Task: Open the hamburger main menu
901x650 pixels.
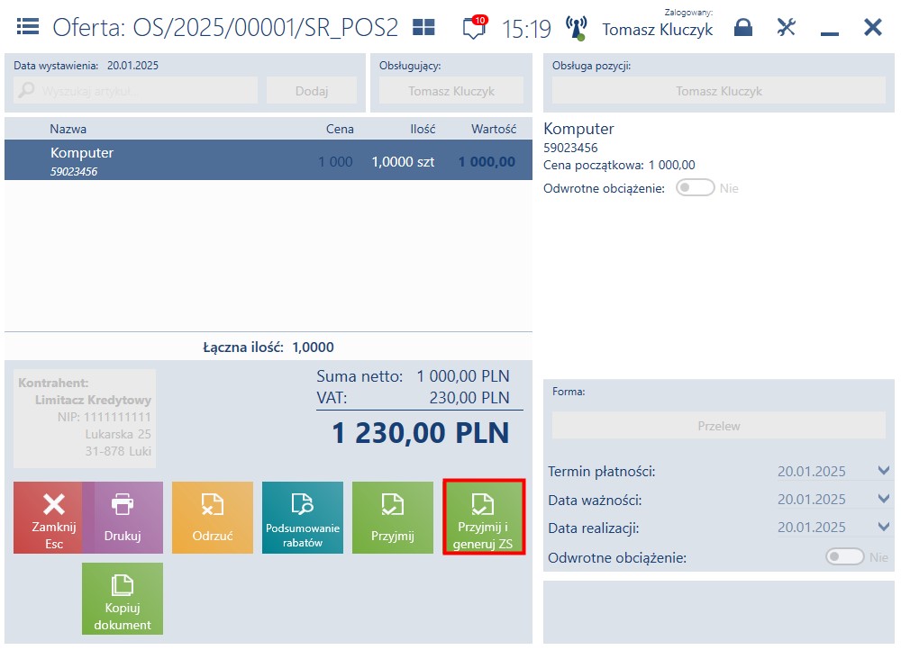Action: point(28,26)
